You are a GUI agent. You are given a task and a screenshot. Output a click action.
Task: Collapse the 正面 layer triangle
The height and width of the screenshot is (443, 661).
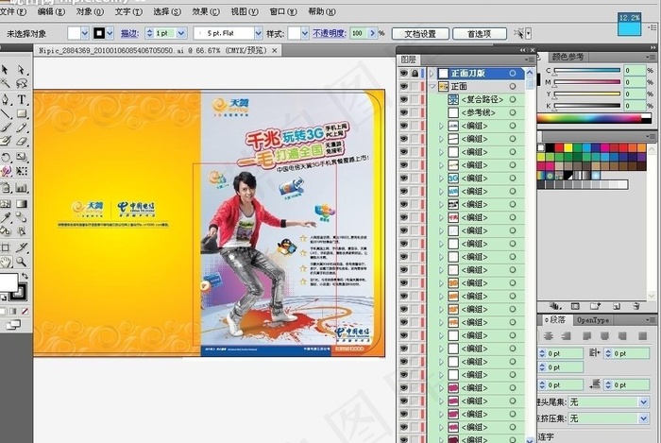pyautogui.click(x=432, y=86)
